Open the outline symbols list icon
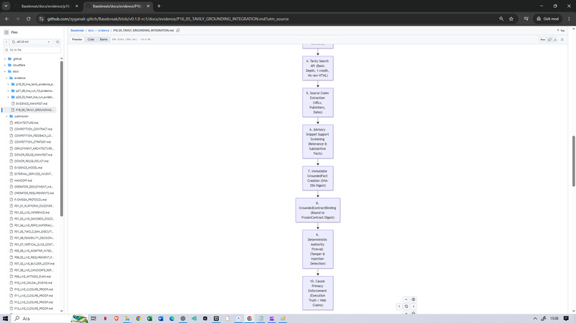576x323 pixels. [x=562, y=39]
